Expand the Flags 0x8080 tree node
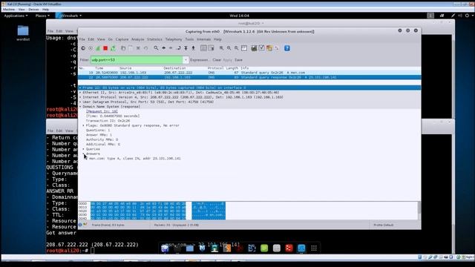This screenshot has height=267, width=475. (84, 125)
